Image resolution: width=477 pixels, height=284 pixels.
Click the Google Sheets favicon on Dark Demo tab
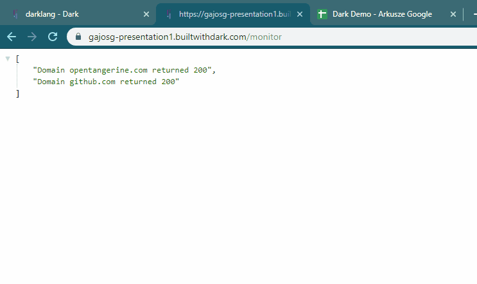pos(322,14)
